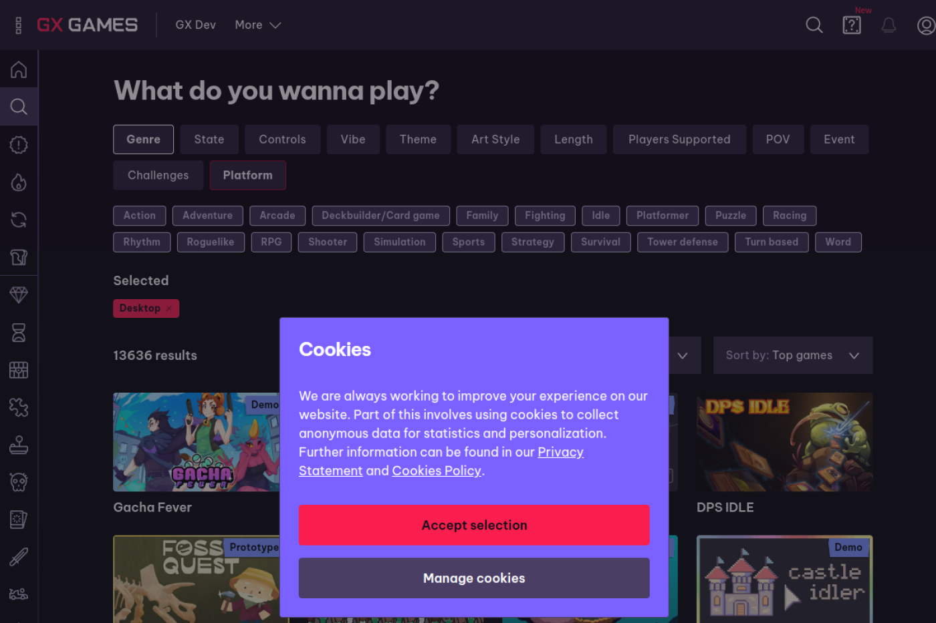Click the circular arrows sidebar icon
The width and height of the screenshot is (936, 623).
(19, 220)
